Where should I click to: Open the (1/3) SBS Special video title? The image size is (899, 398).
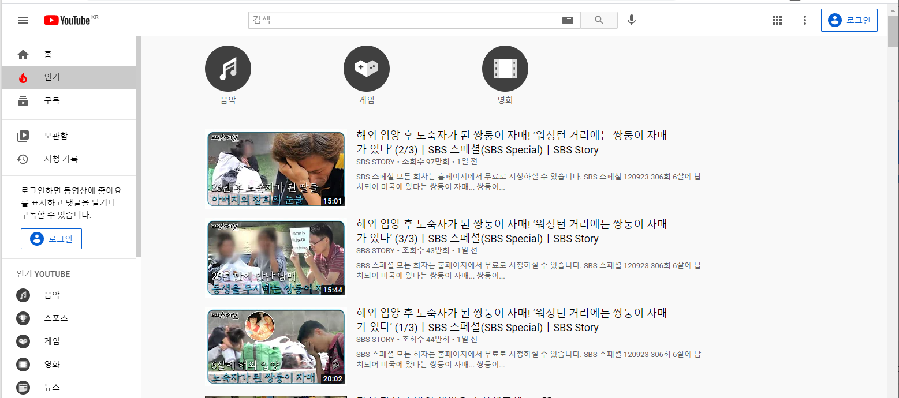coord(512,320)
